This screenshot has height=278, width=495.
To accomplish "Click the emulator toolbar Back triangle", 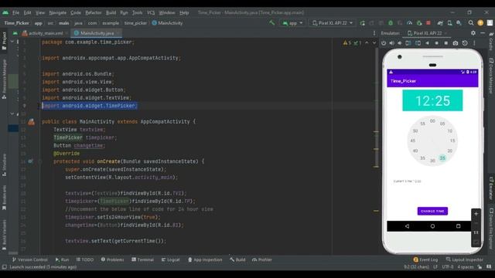I will (x=427, y=43).
